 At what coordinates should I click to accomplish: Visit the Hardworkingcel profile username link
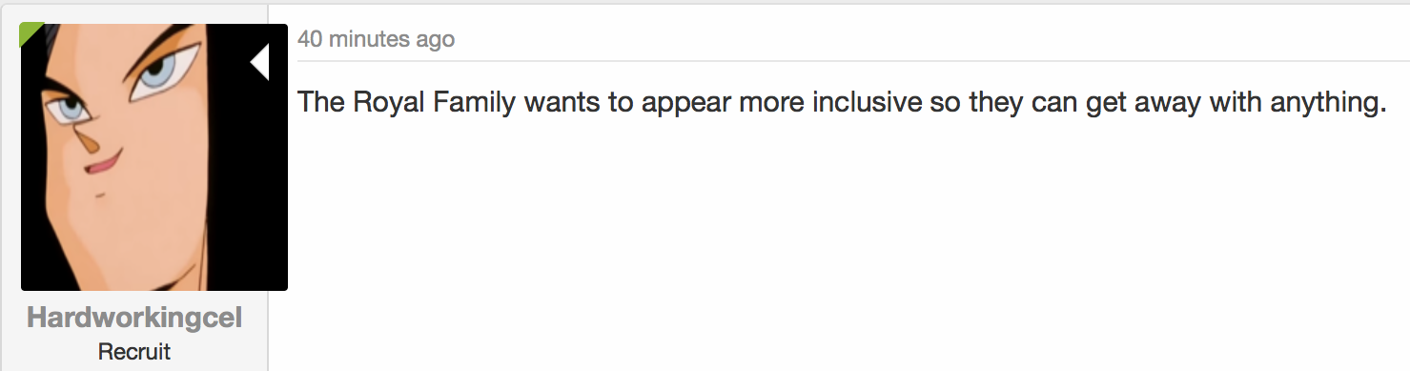click(134, 318)
